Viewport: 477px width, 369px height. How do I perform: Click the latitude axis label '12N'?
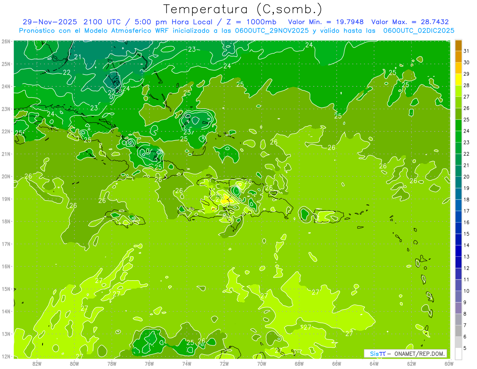(x=6, y=357)
